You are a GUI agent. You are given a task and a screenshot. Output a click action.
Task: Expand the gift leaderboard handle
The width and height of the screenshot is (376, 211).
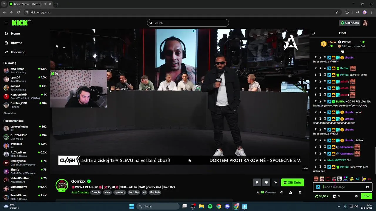pyautogui.click(x=343, y=52)
